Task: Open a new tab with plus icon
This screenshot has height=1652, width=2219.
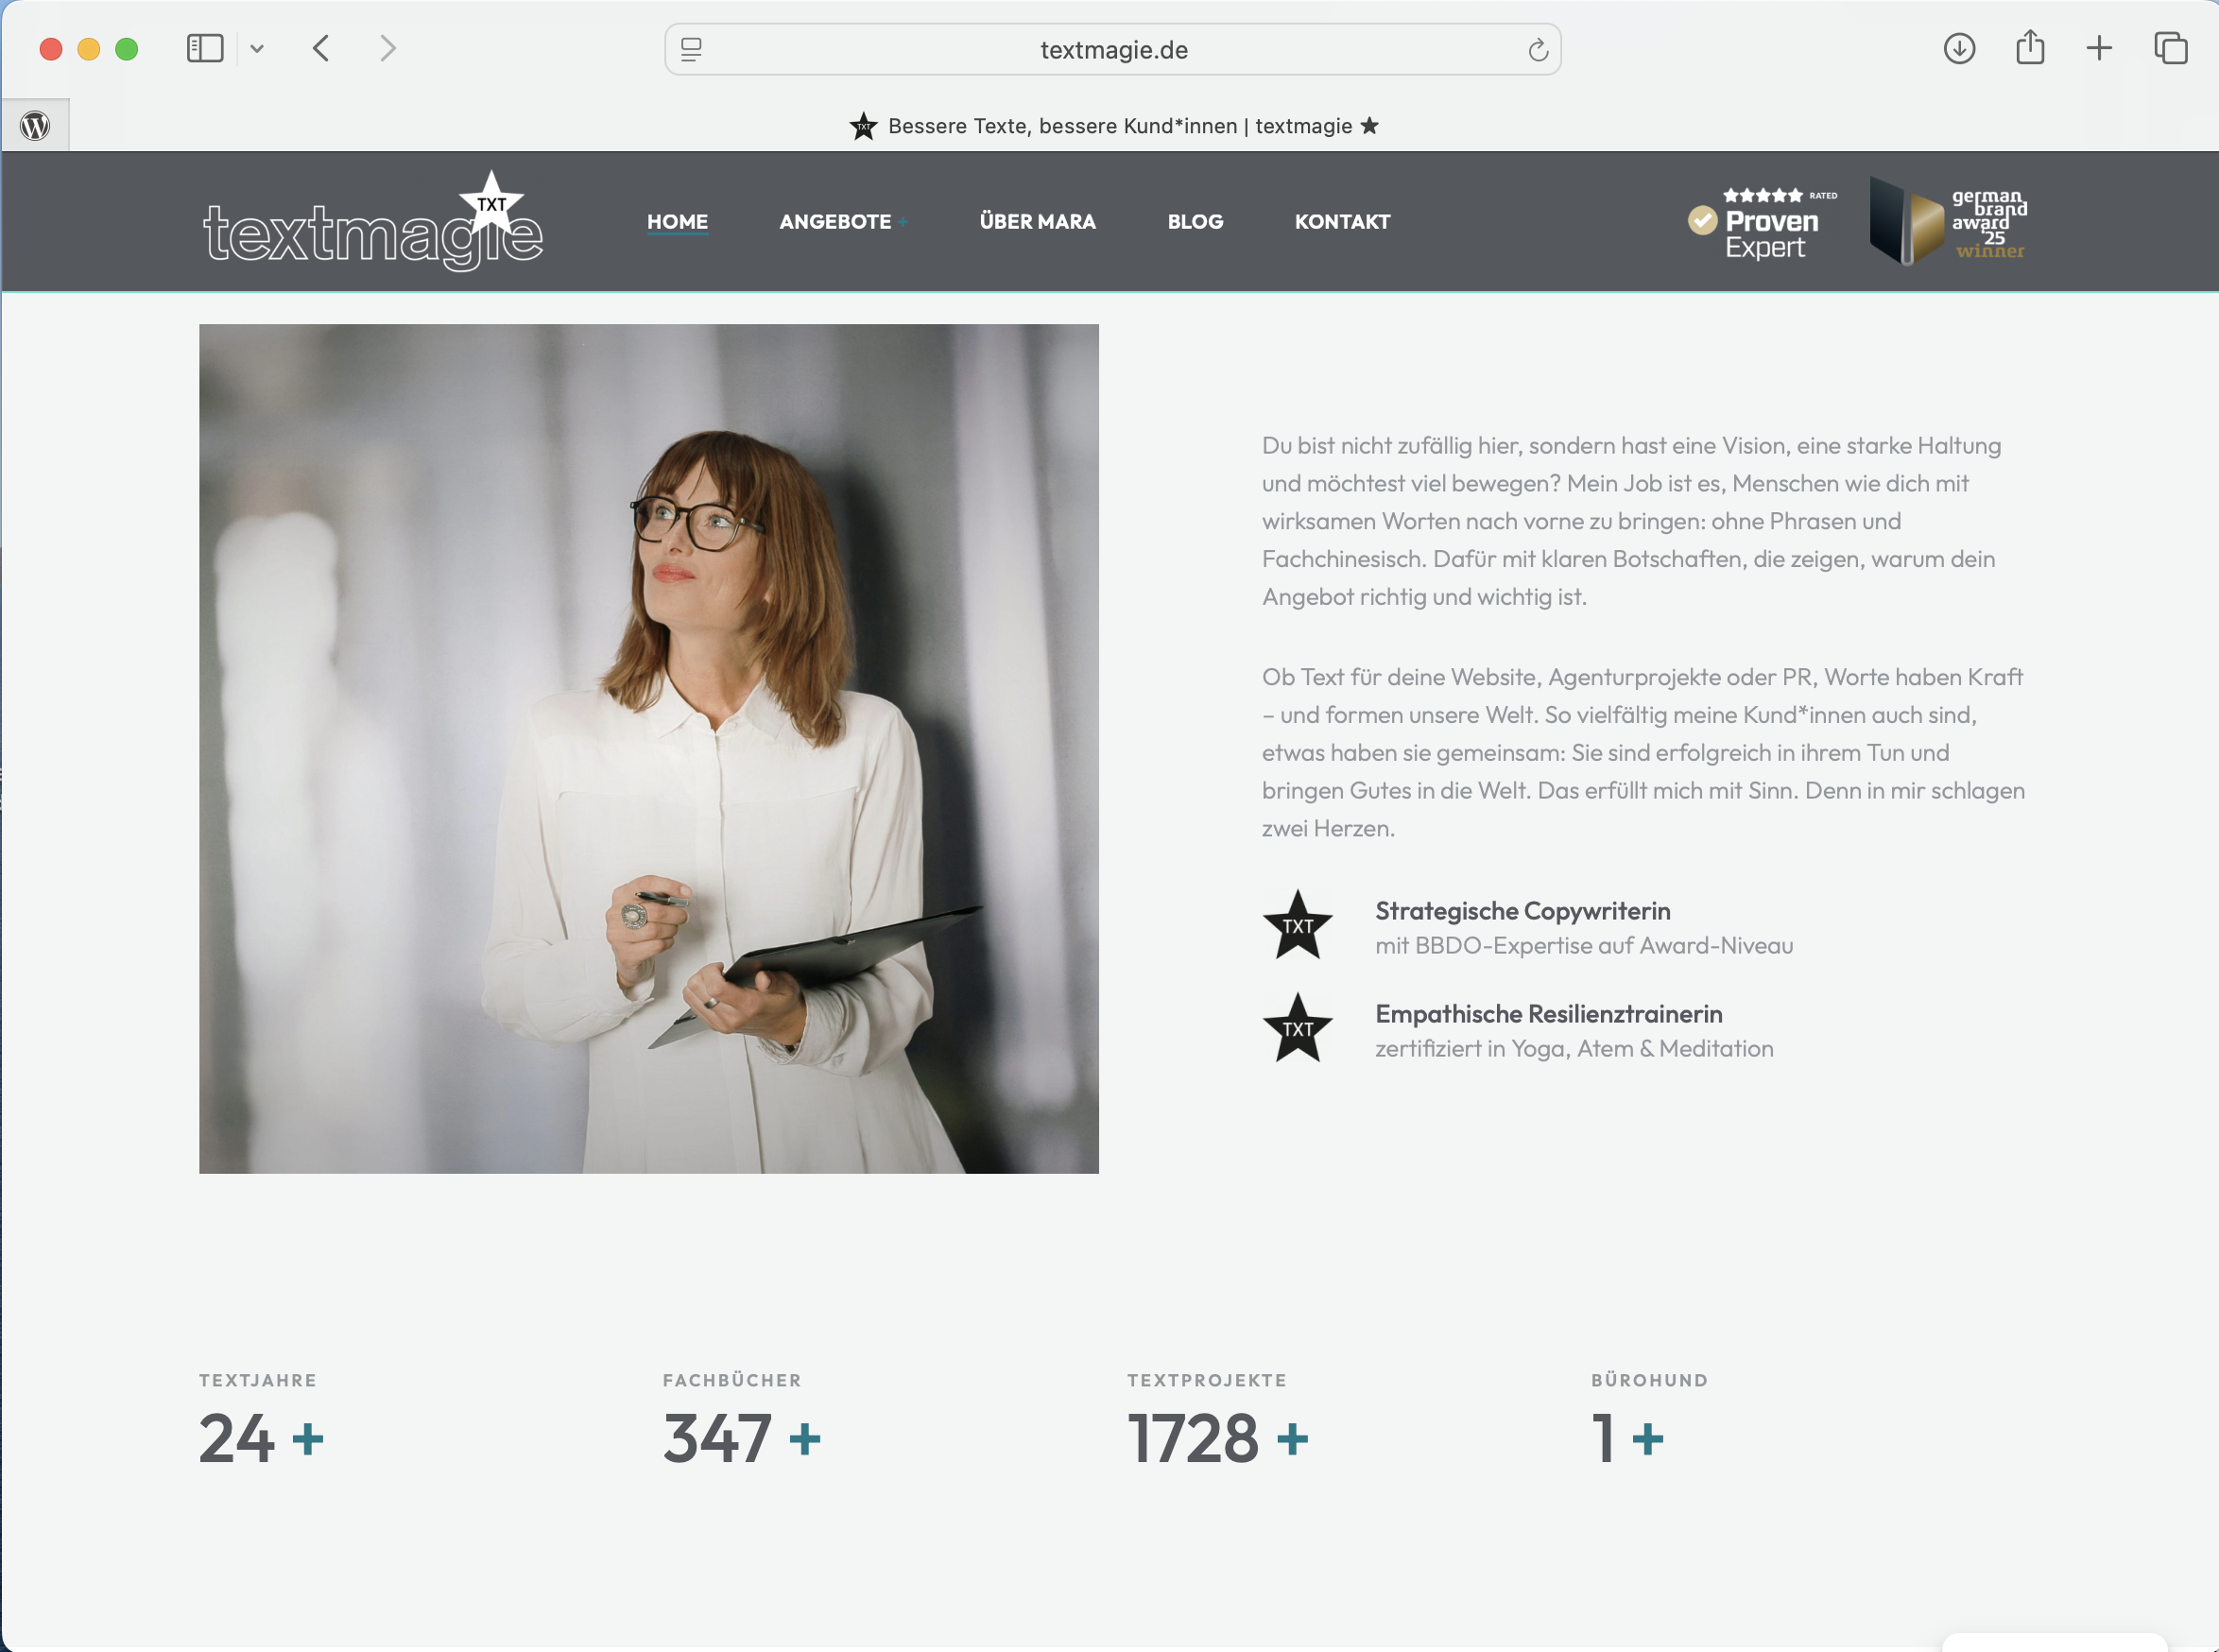Action: click(x=2099, y=48)
